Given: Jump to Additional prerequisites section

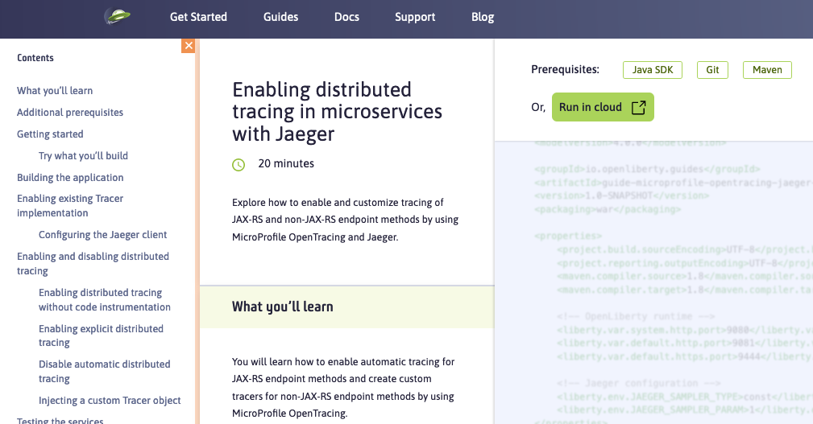Looking at the screenshot, I should [x=70, y=113].
